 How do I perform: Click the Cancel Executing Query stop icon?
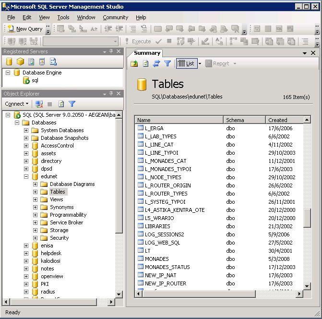click(x=169, y=41)
